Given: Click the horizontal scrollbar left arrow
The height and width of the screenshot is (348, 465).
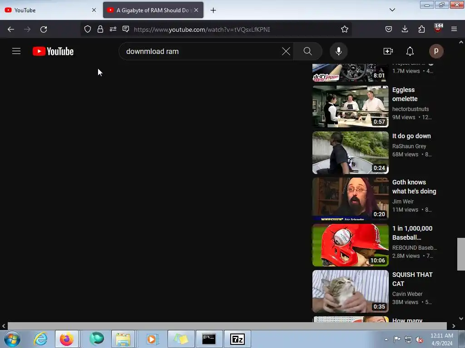Looking at the screenshot, I should [x=4, y=326].
